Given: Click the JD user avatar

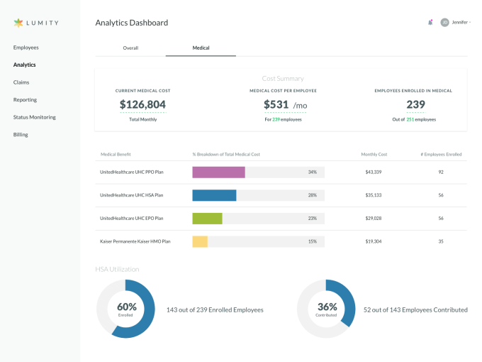Looking at the screenshot, I should [444, 22].
